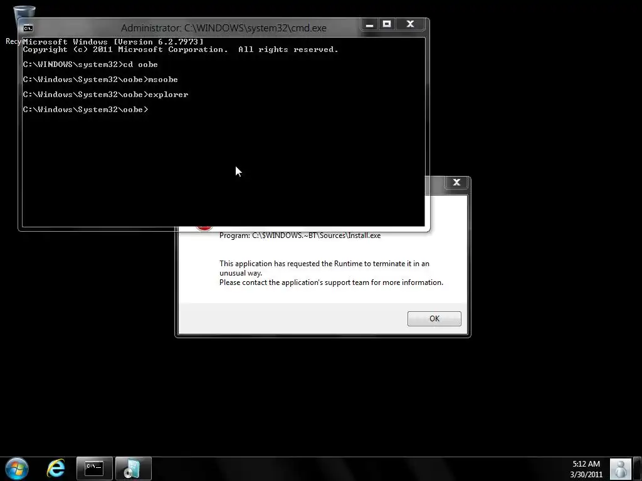Image resolution: width=642 pixels, height=481 pixels.
Task: Click the 'Runtime to terminate' message text
Action: point(324,268)
